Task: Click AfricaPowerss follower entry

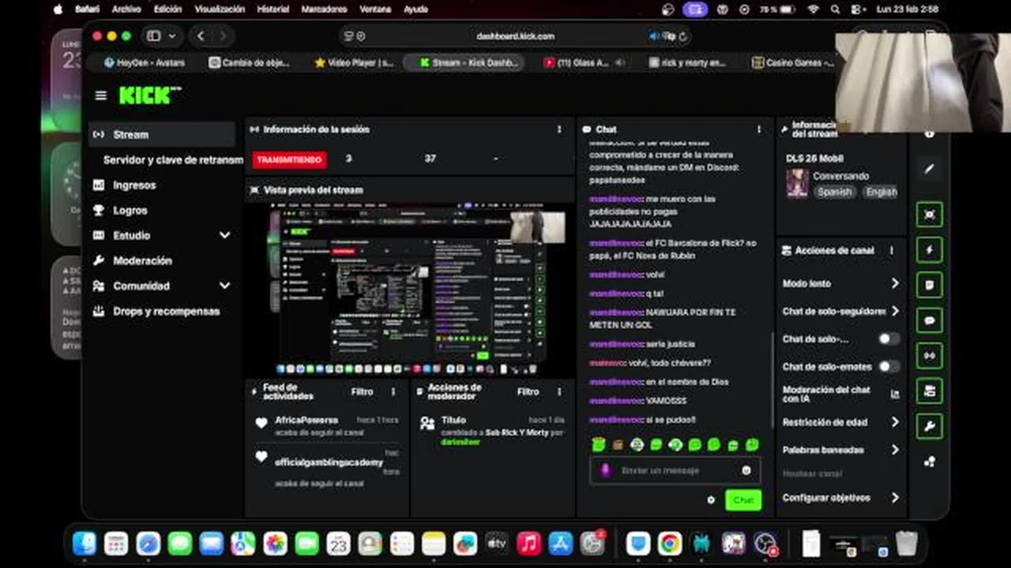Action: click(327, 424)
